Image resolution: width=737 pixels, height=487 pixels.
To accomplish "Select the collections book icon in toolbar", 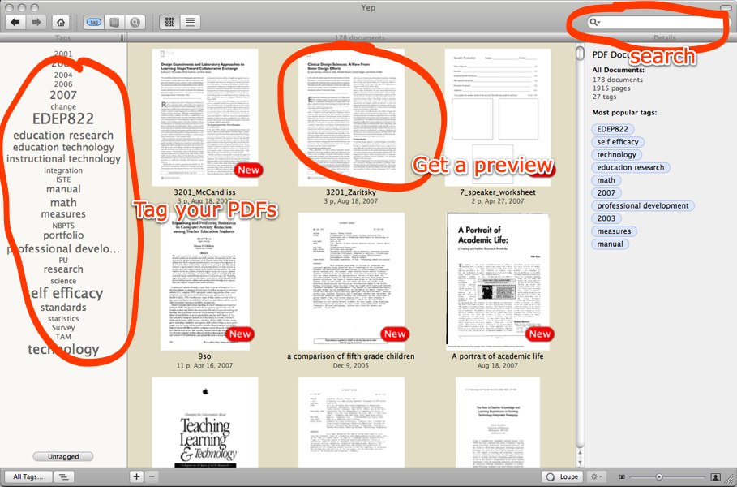I will (x=114, y=23).
